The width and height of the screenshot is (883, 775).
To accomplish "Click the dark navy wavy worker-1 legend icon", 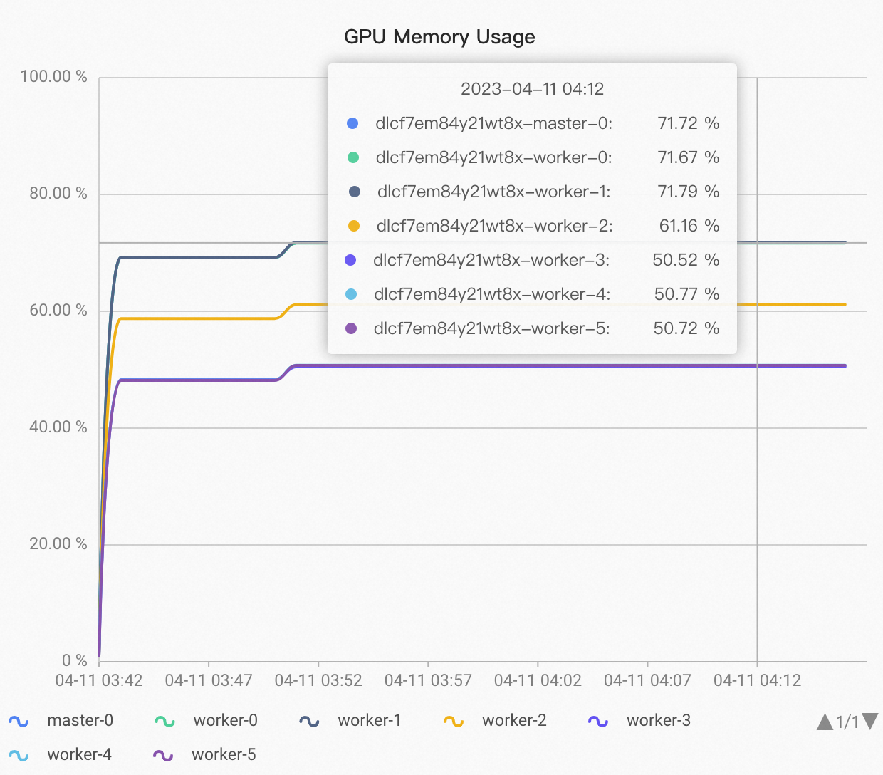I will click(309, 720).
